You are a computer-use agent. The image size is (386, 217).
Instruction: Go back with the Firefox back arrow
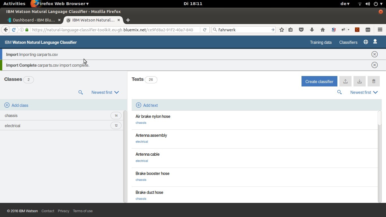[6, 30]
